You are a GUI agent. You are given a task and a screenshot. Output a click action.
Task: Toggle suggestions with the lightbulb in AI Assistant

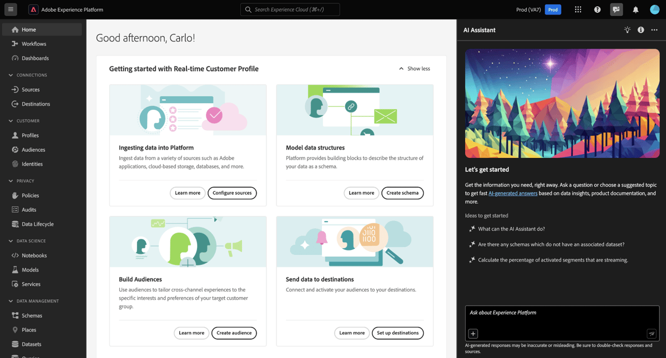pos(627,30)
